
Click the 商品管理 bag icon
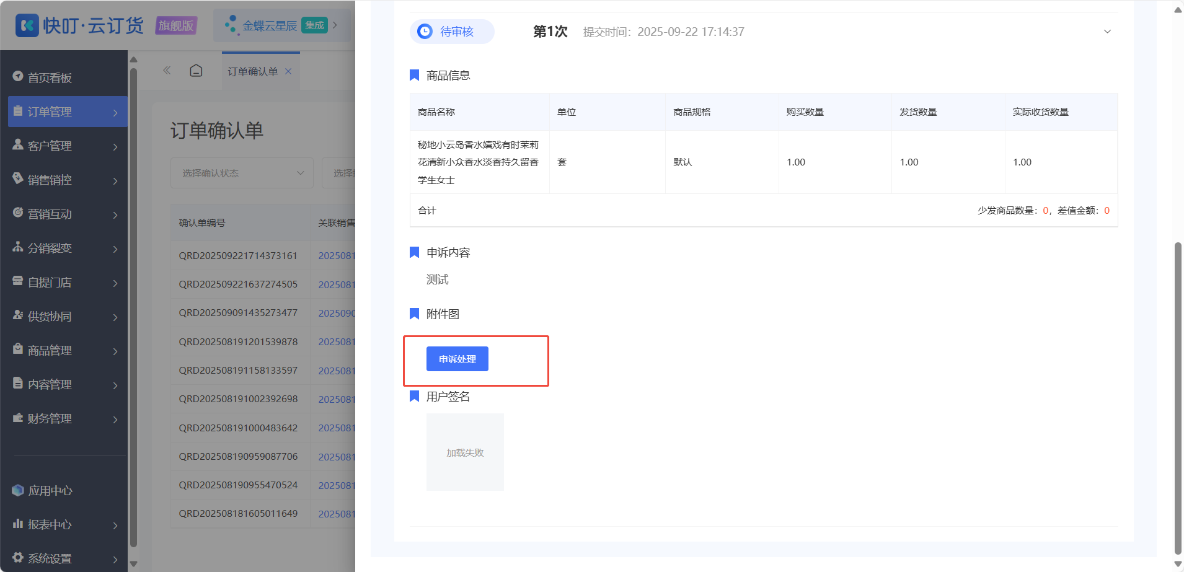18,349
